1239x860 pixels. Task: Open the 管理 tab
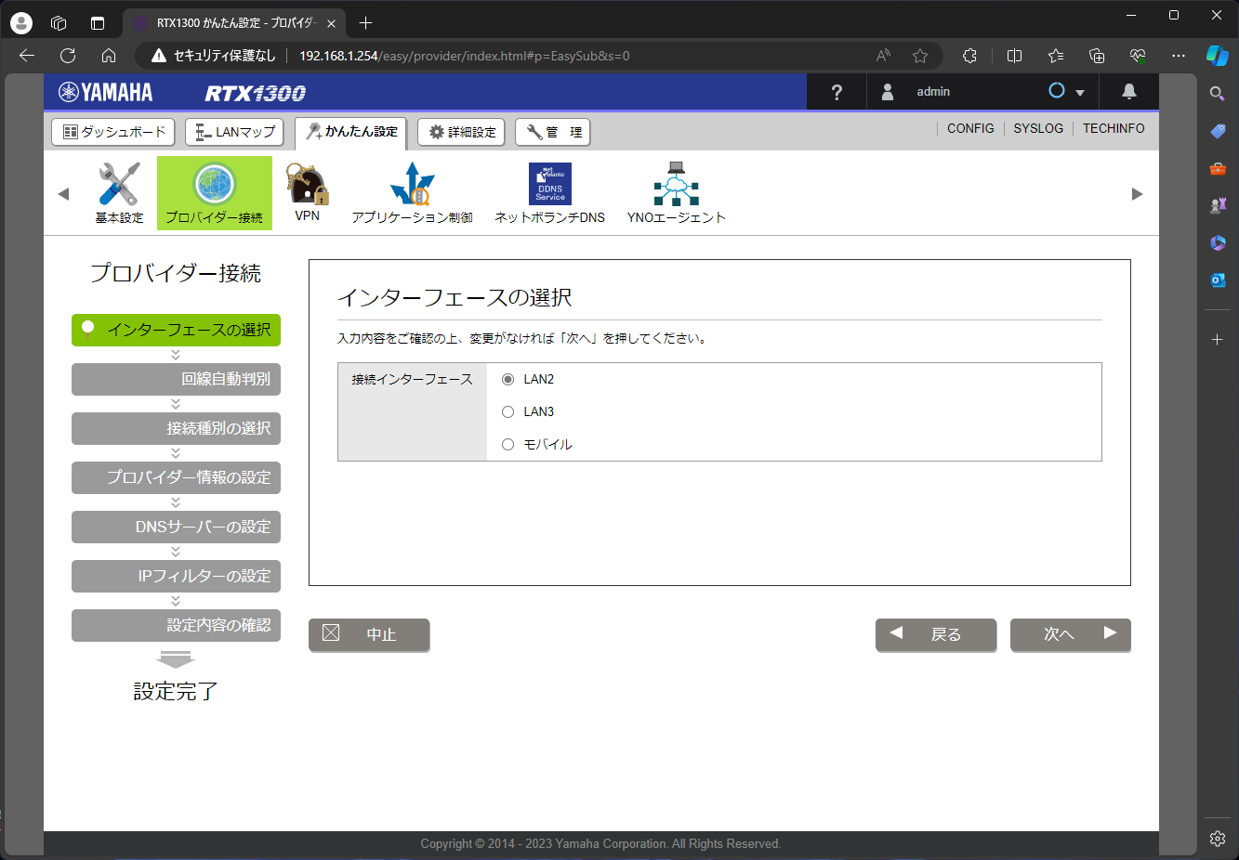553,132
